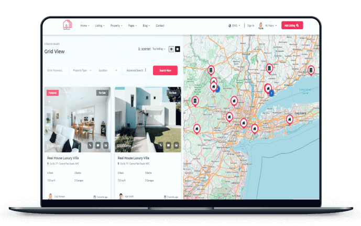Open Lisa Jhonson's agent avatar

[x=51, y=196]
